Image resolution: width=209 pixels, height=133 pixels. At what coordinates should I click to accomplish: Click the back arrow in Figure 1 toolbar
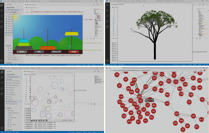tap(34, 120)
